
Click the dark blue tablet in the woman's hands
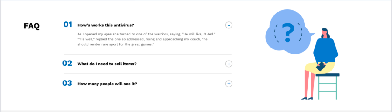click(x=321, y=67)
